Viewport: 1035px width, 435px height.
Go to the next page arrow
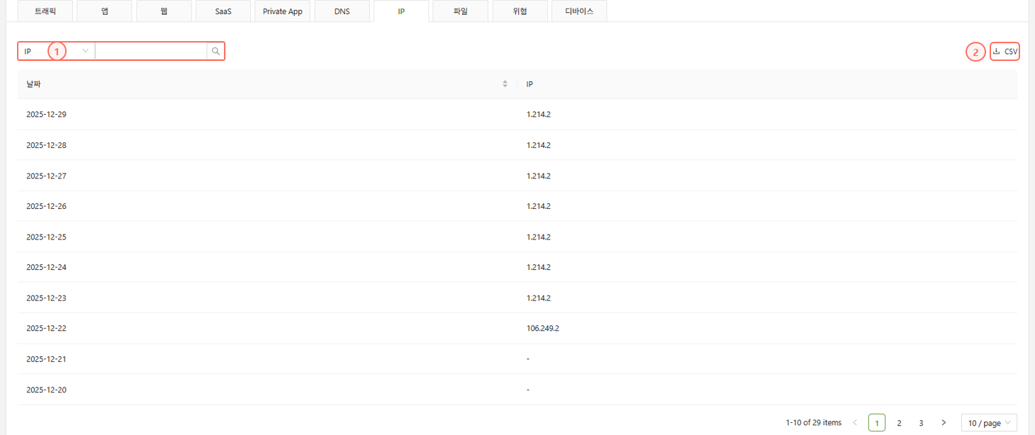943,423
